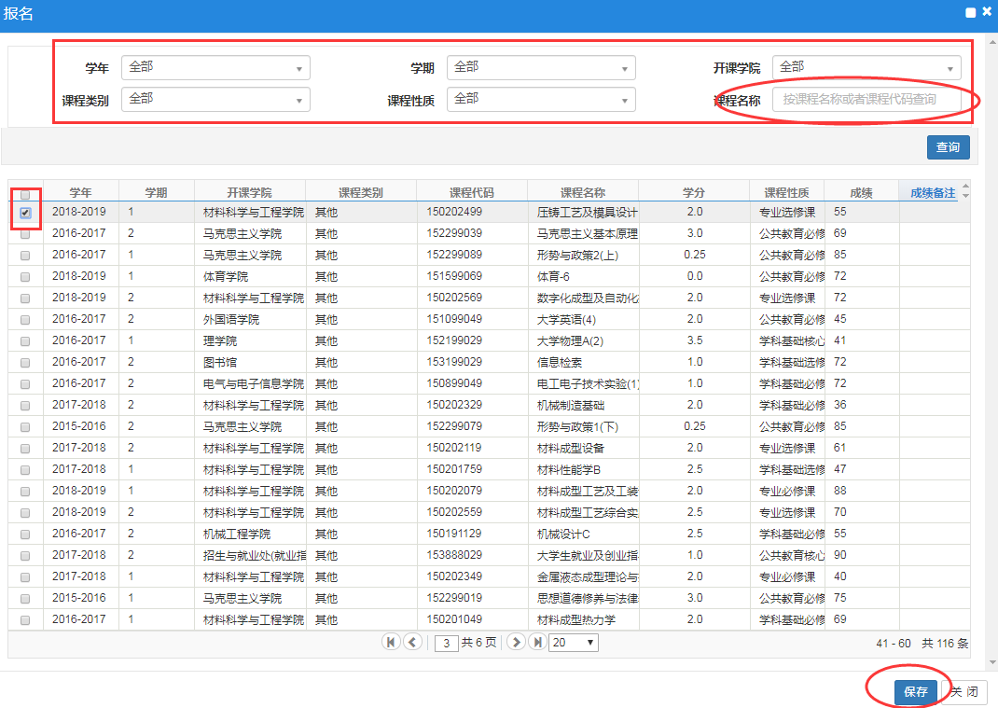998x708 pixels.
Task: Check the 马克思主义基本原理 course row checkbox
Action: [x=25, y=234]
